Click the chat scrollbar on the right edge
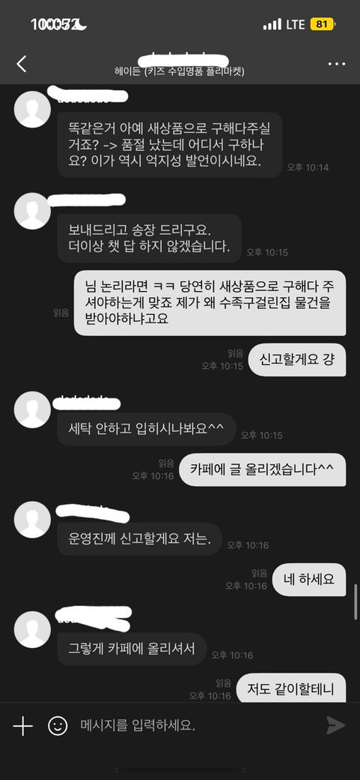This screenshot has width=360, height=780. click(356, 602)
